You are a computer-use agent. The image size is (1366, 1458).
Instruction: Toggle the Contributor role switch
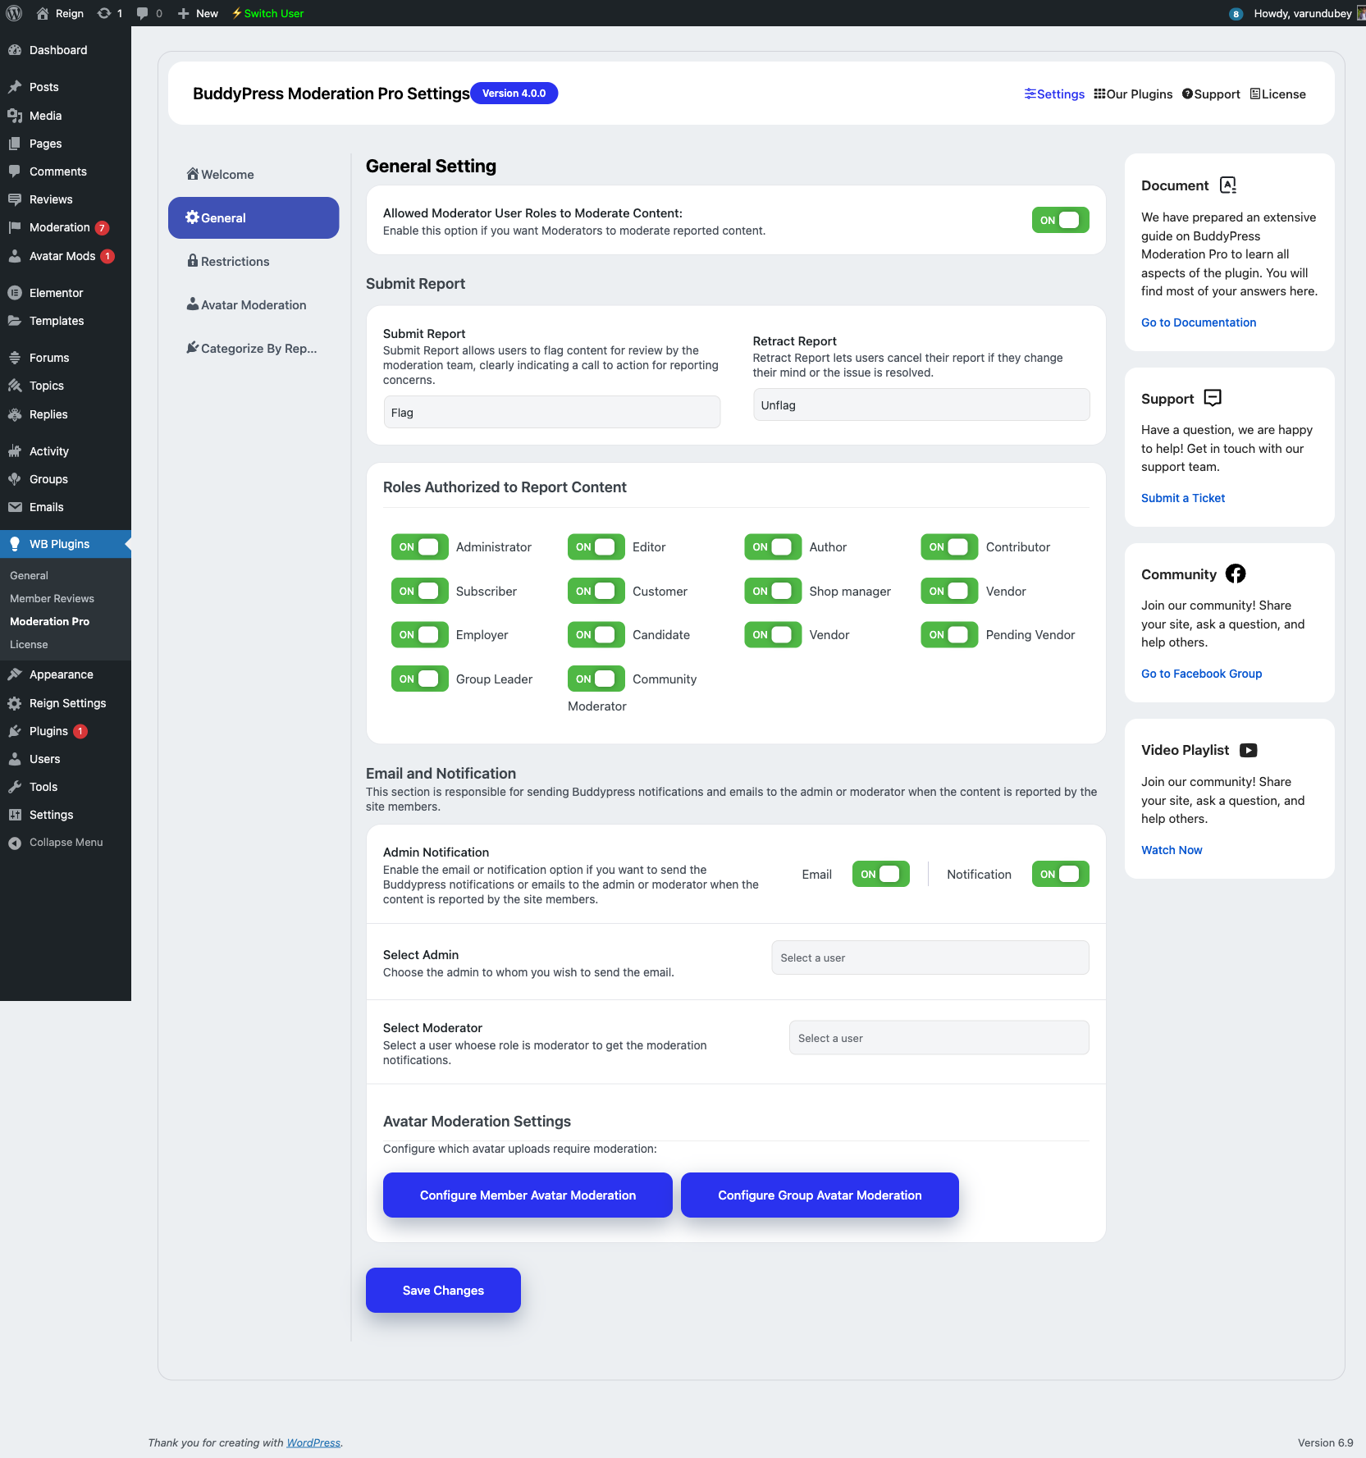(949, 547)
